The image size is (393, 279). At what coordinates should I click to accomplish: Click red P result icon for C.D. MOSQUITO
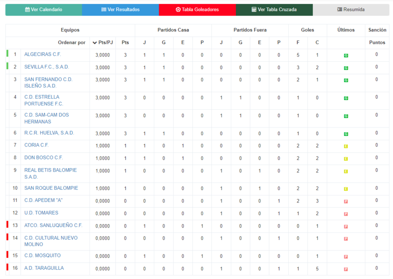[x=346, y=257]
